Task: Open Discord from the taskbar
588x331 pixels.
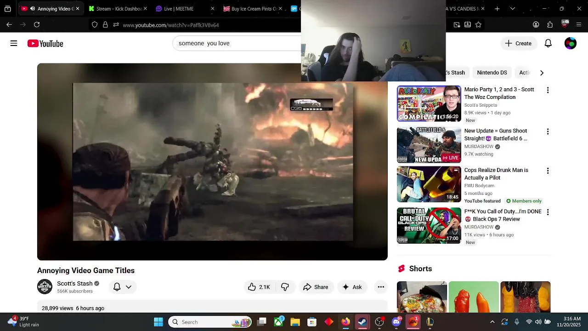Action: click(396, 322)
